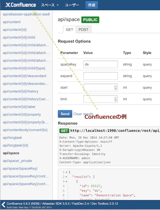This screenshot has width=160, height=210.
Task: Open the ユーザー menu item
Action: 72,5
